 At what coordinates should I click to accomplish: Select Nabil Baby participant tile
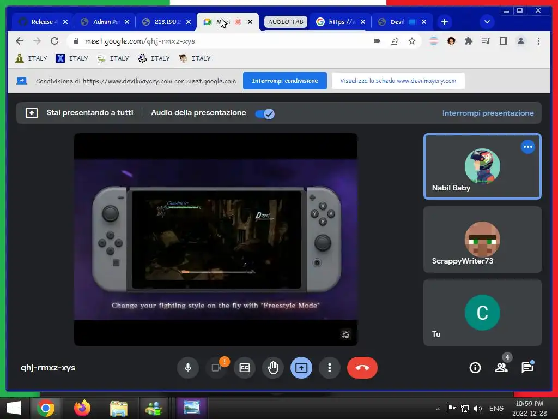click(x=482, y=166)
